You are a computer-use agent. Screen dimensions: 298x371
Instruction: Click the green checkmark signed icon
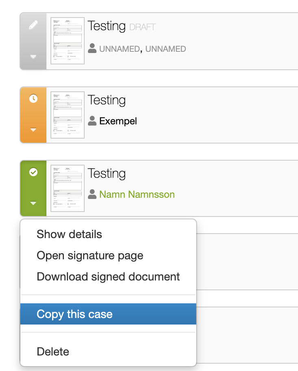click(x=33, y=172)
